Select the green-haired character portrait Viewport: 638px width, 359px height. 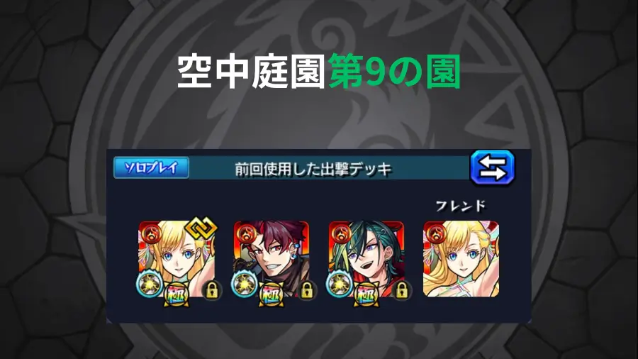(x=366, y=259)
